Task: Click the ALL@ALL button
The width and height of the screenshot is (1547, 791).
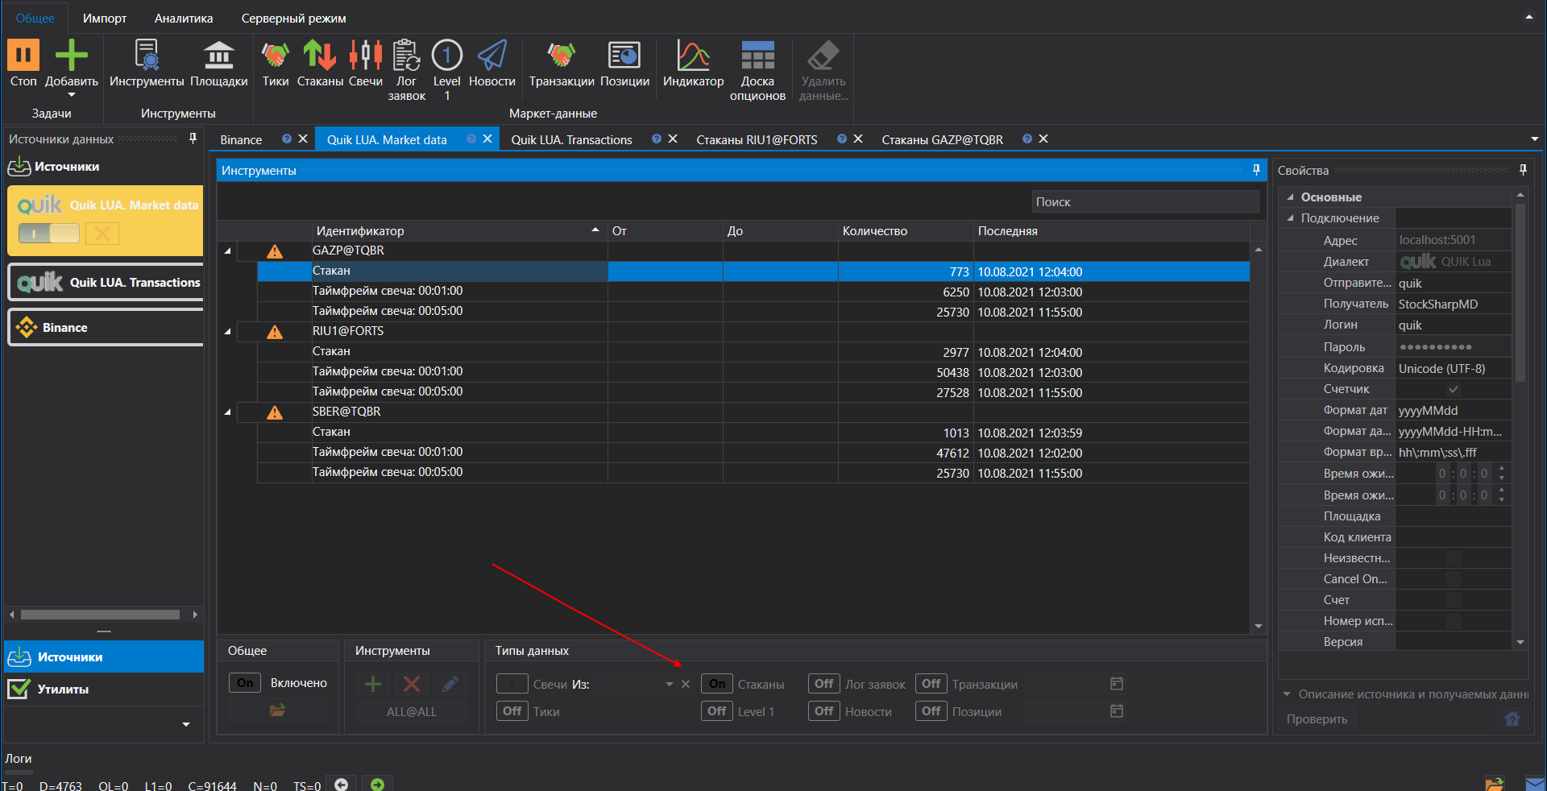Action: (411, 711)
